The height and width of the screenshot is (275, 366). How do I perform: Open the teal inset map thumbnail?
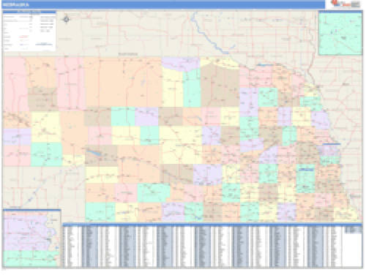coord(340,33)
